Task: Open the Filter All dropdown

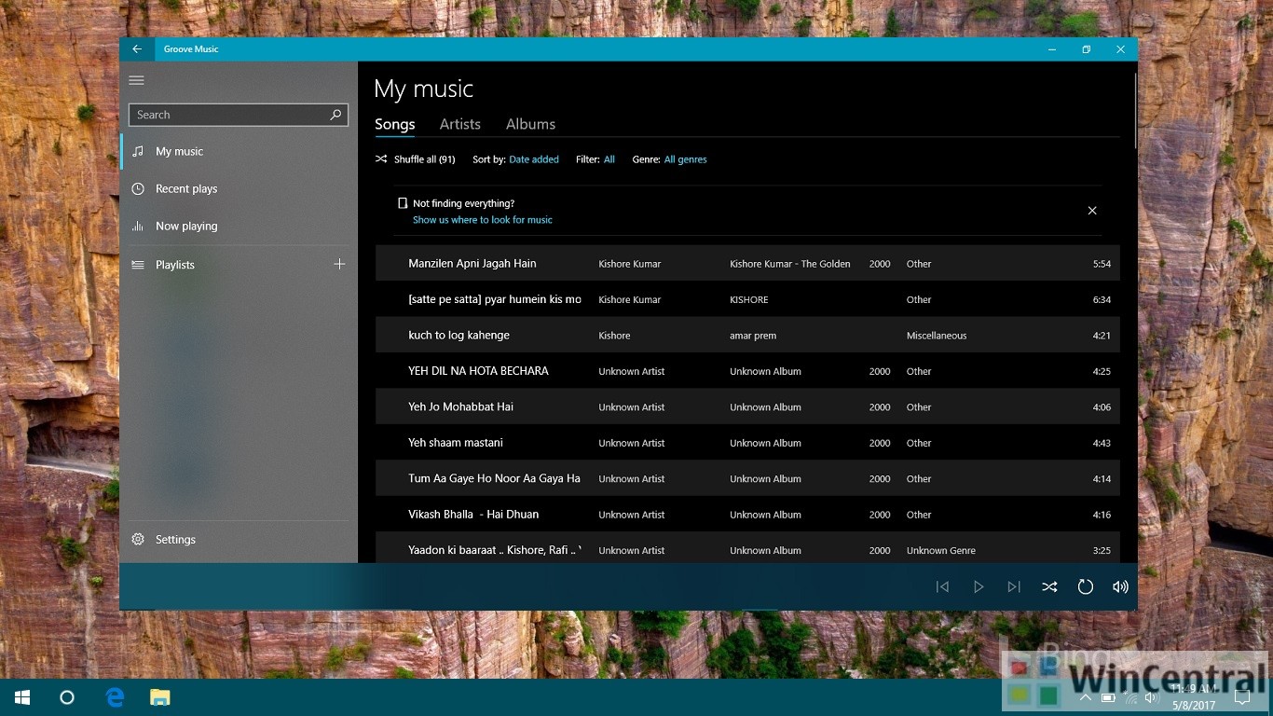Action: pos(609,159)
